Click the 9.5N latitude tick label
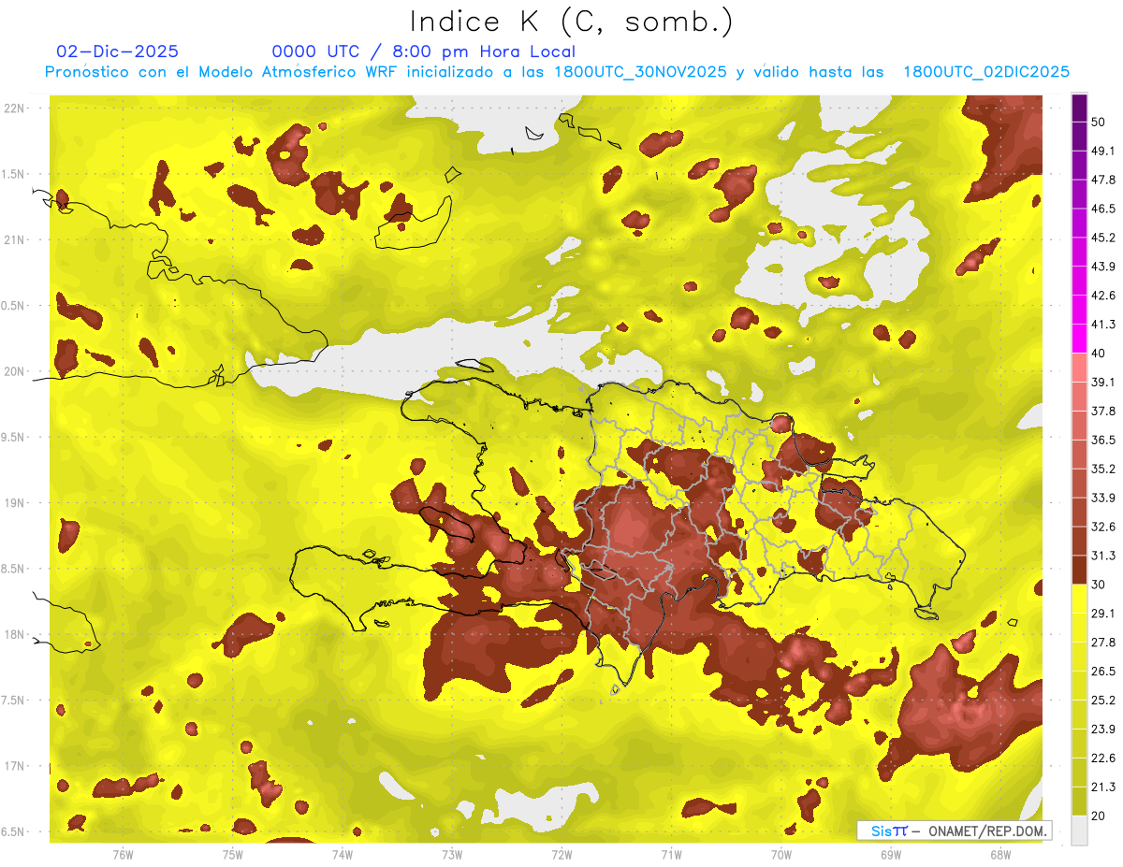The height and width of the screenshot is (867, 1123). coord(14,438)
